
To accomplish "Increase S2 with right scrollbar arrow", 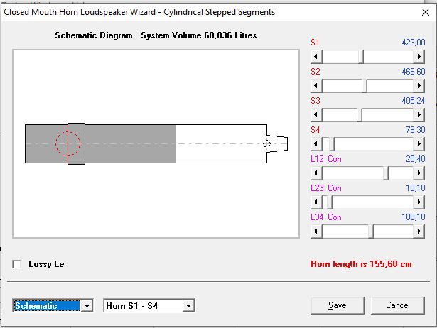I will point(419,86).
